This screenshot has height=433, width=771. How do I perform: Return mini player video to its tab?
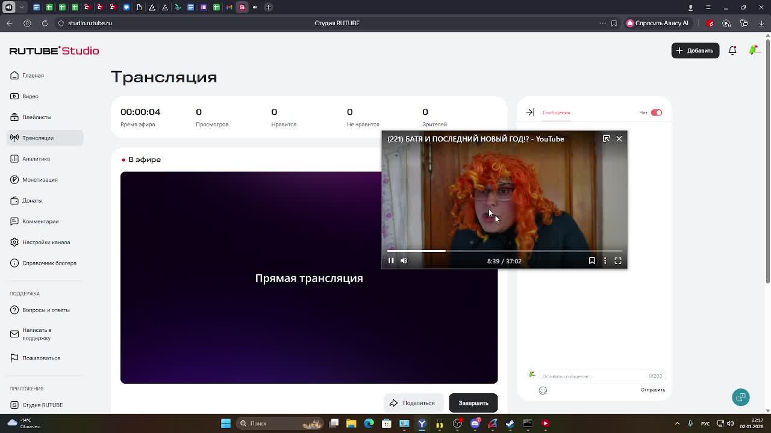[607, 139]
